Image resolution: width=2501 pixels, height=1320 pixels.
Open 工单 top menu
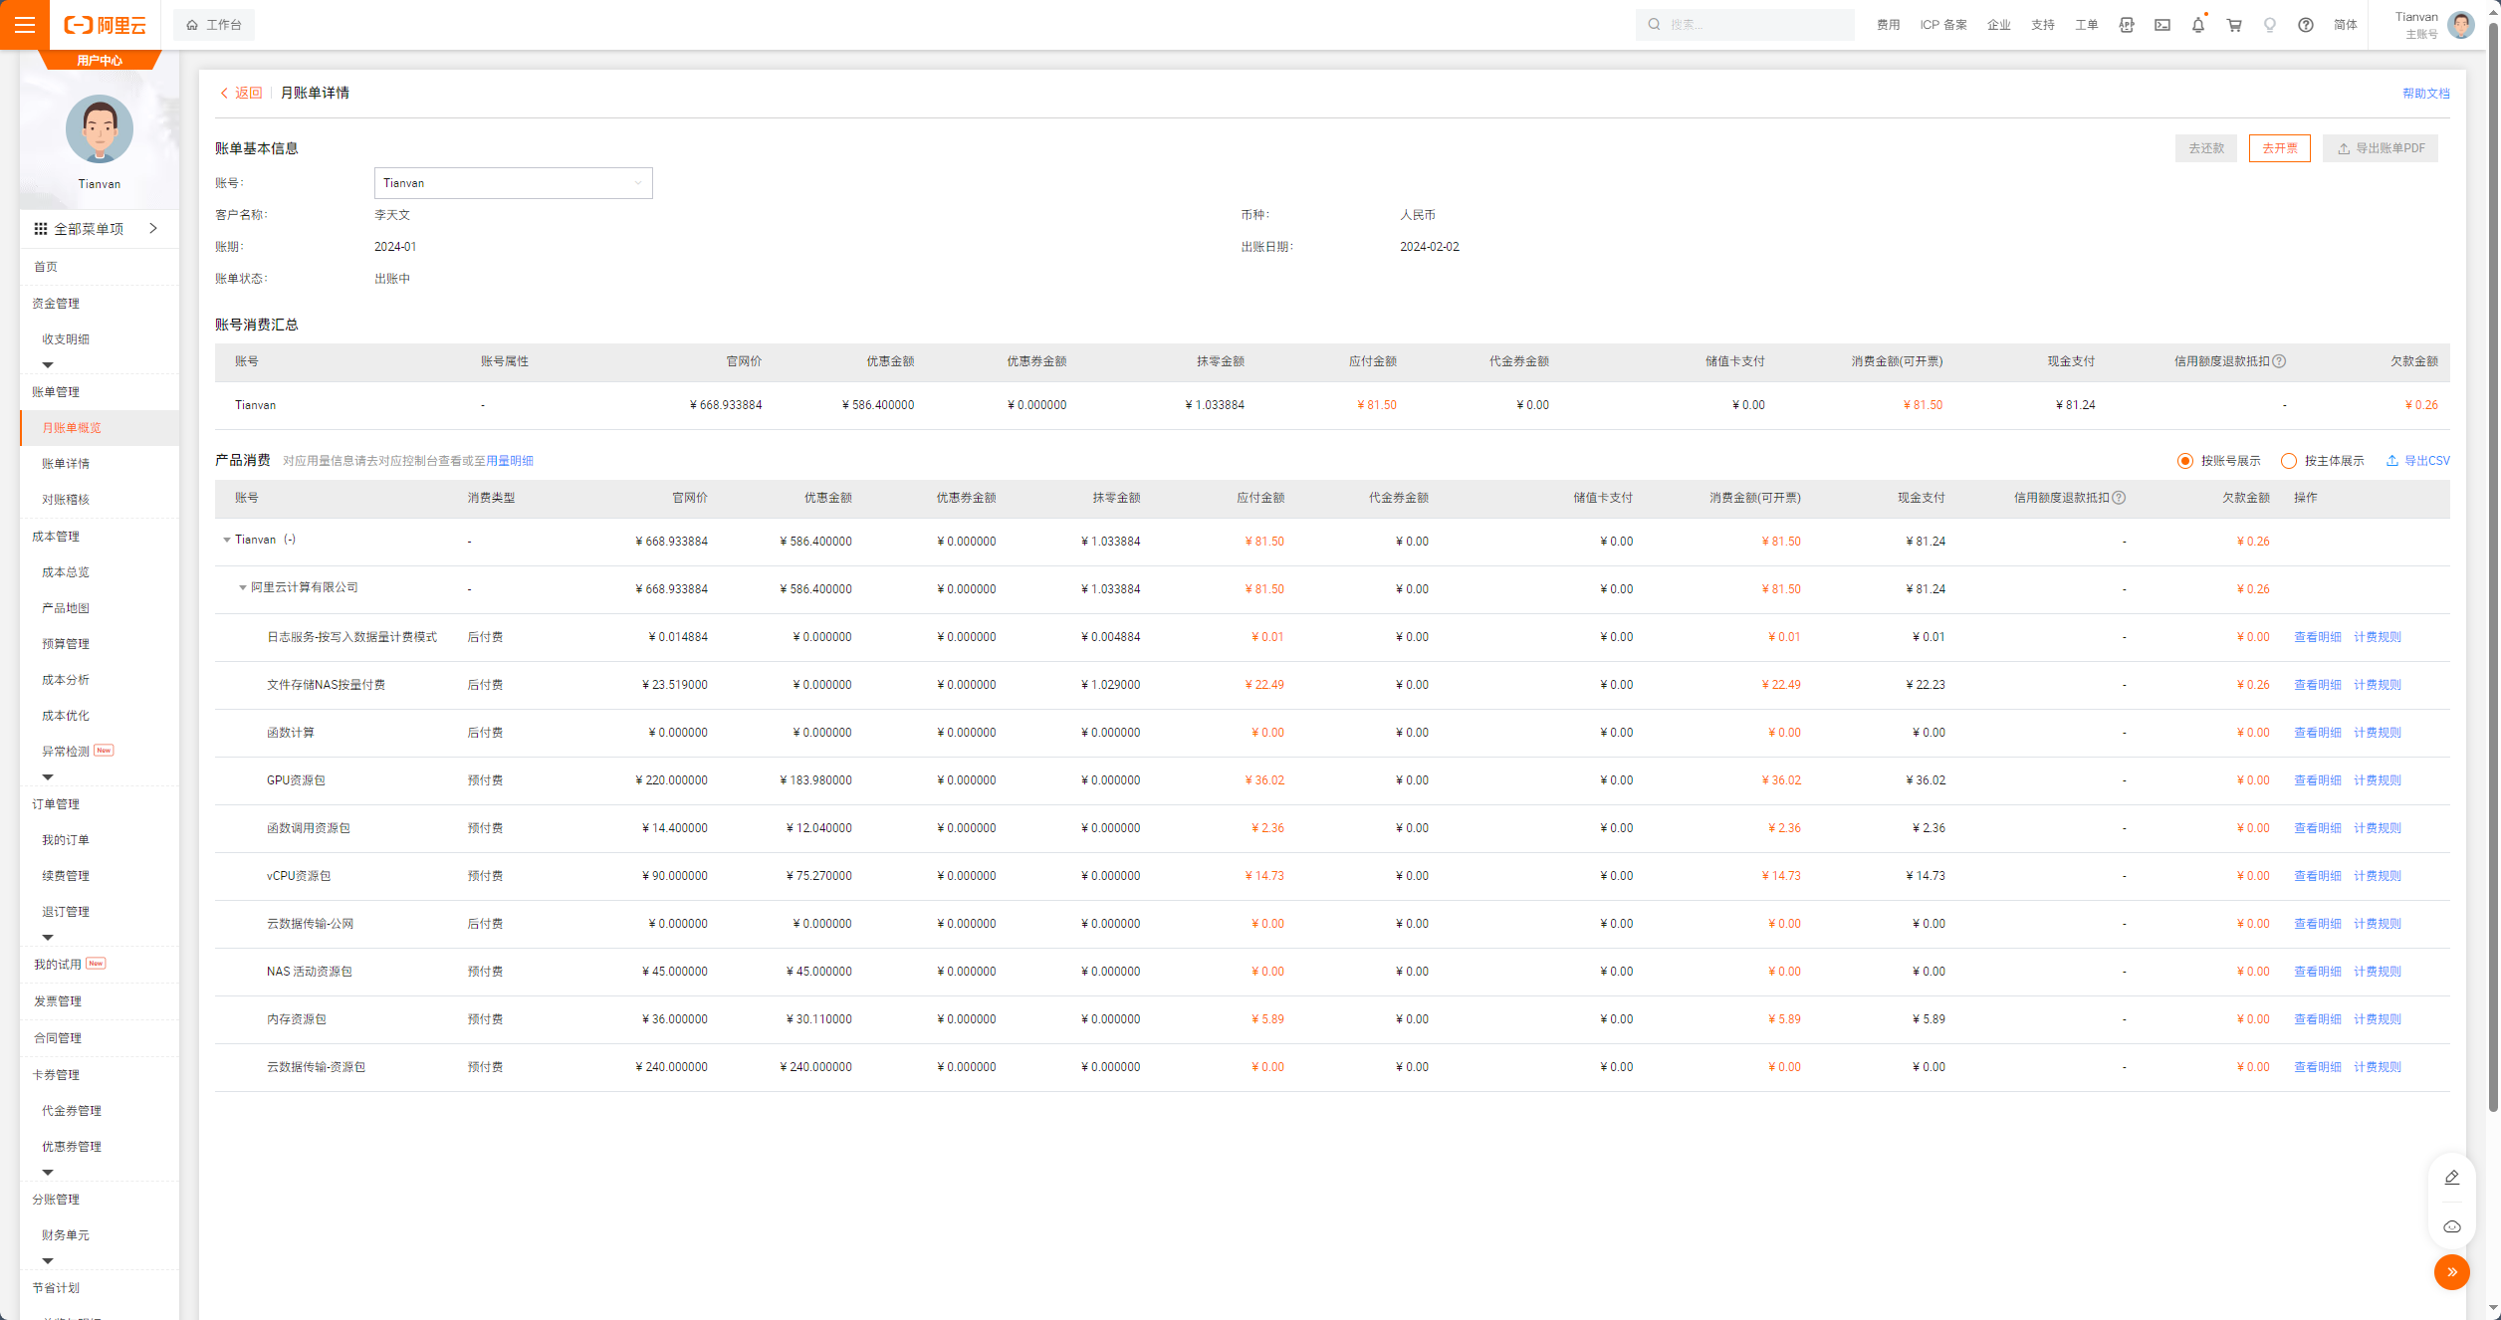tap(2087, 25)
